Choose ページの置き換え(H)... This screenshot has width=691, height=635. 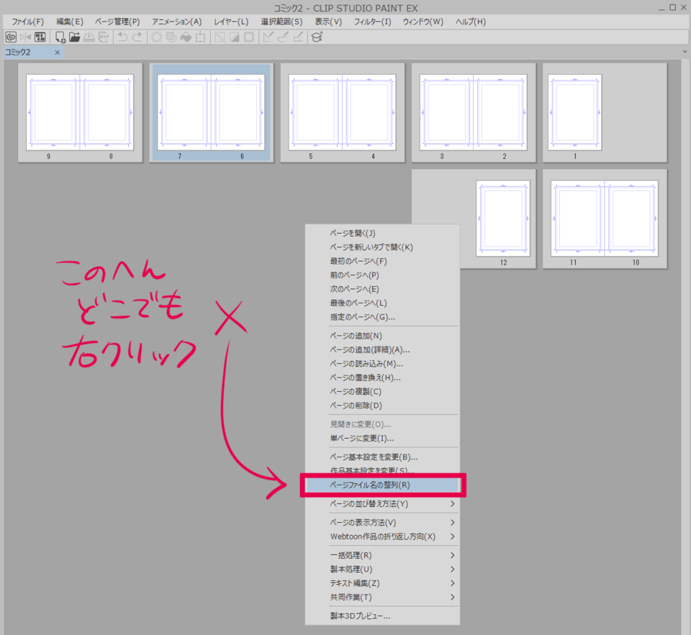382,378
